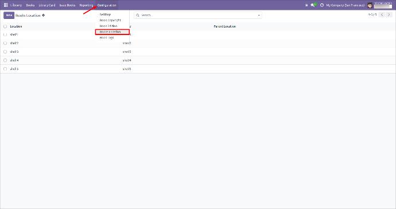The width and height of the screenshot is (396, 209).
Task: Click the search magnifier icon
Action: (138, 16)
